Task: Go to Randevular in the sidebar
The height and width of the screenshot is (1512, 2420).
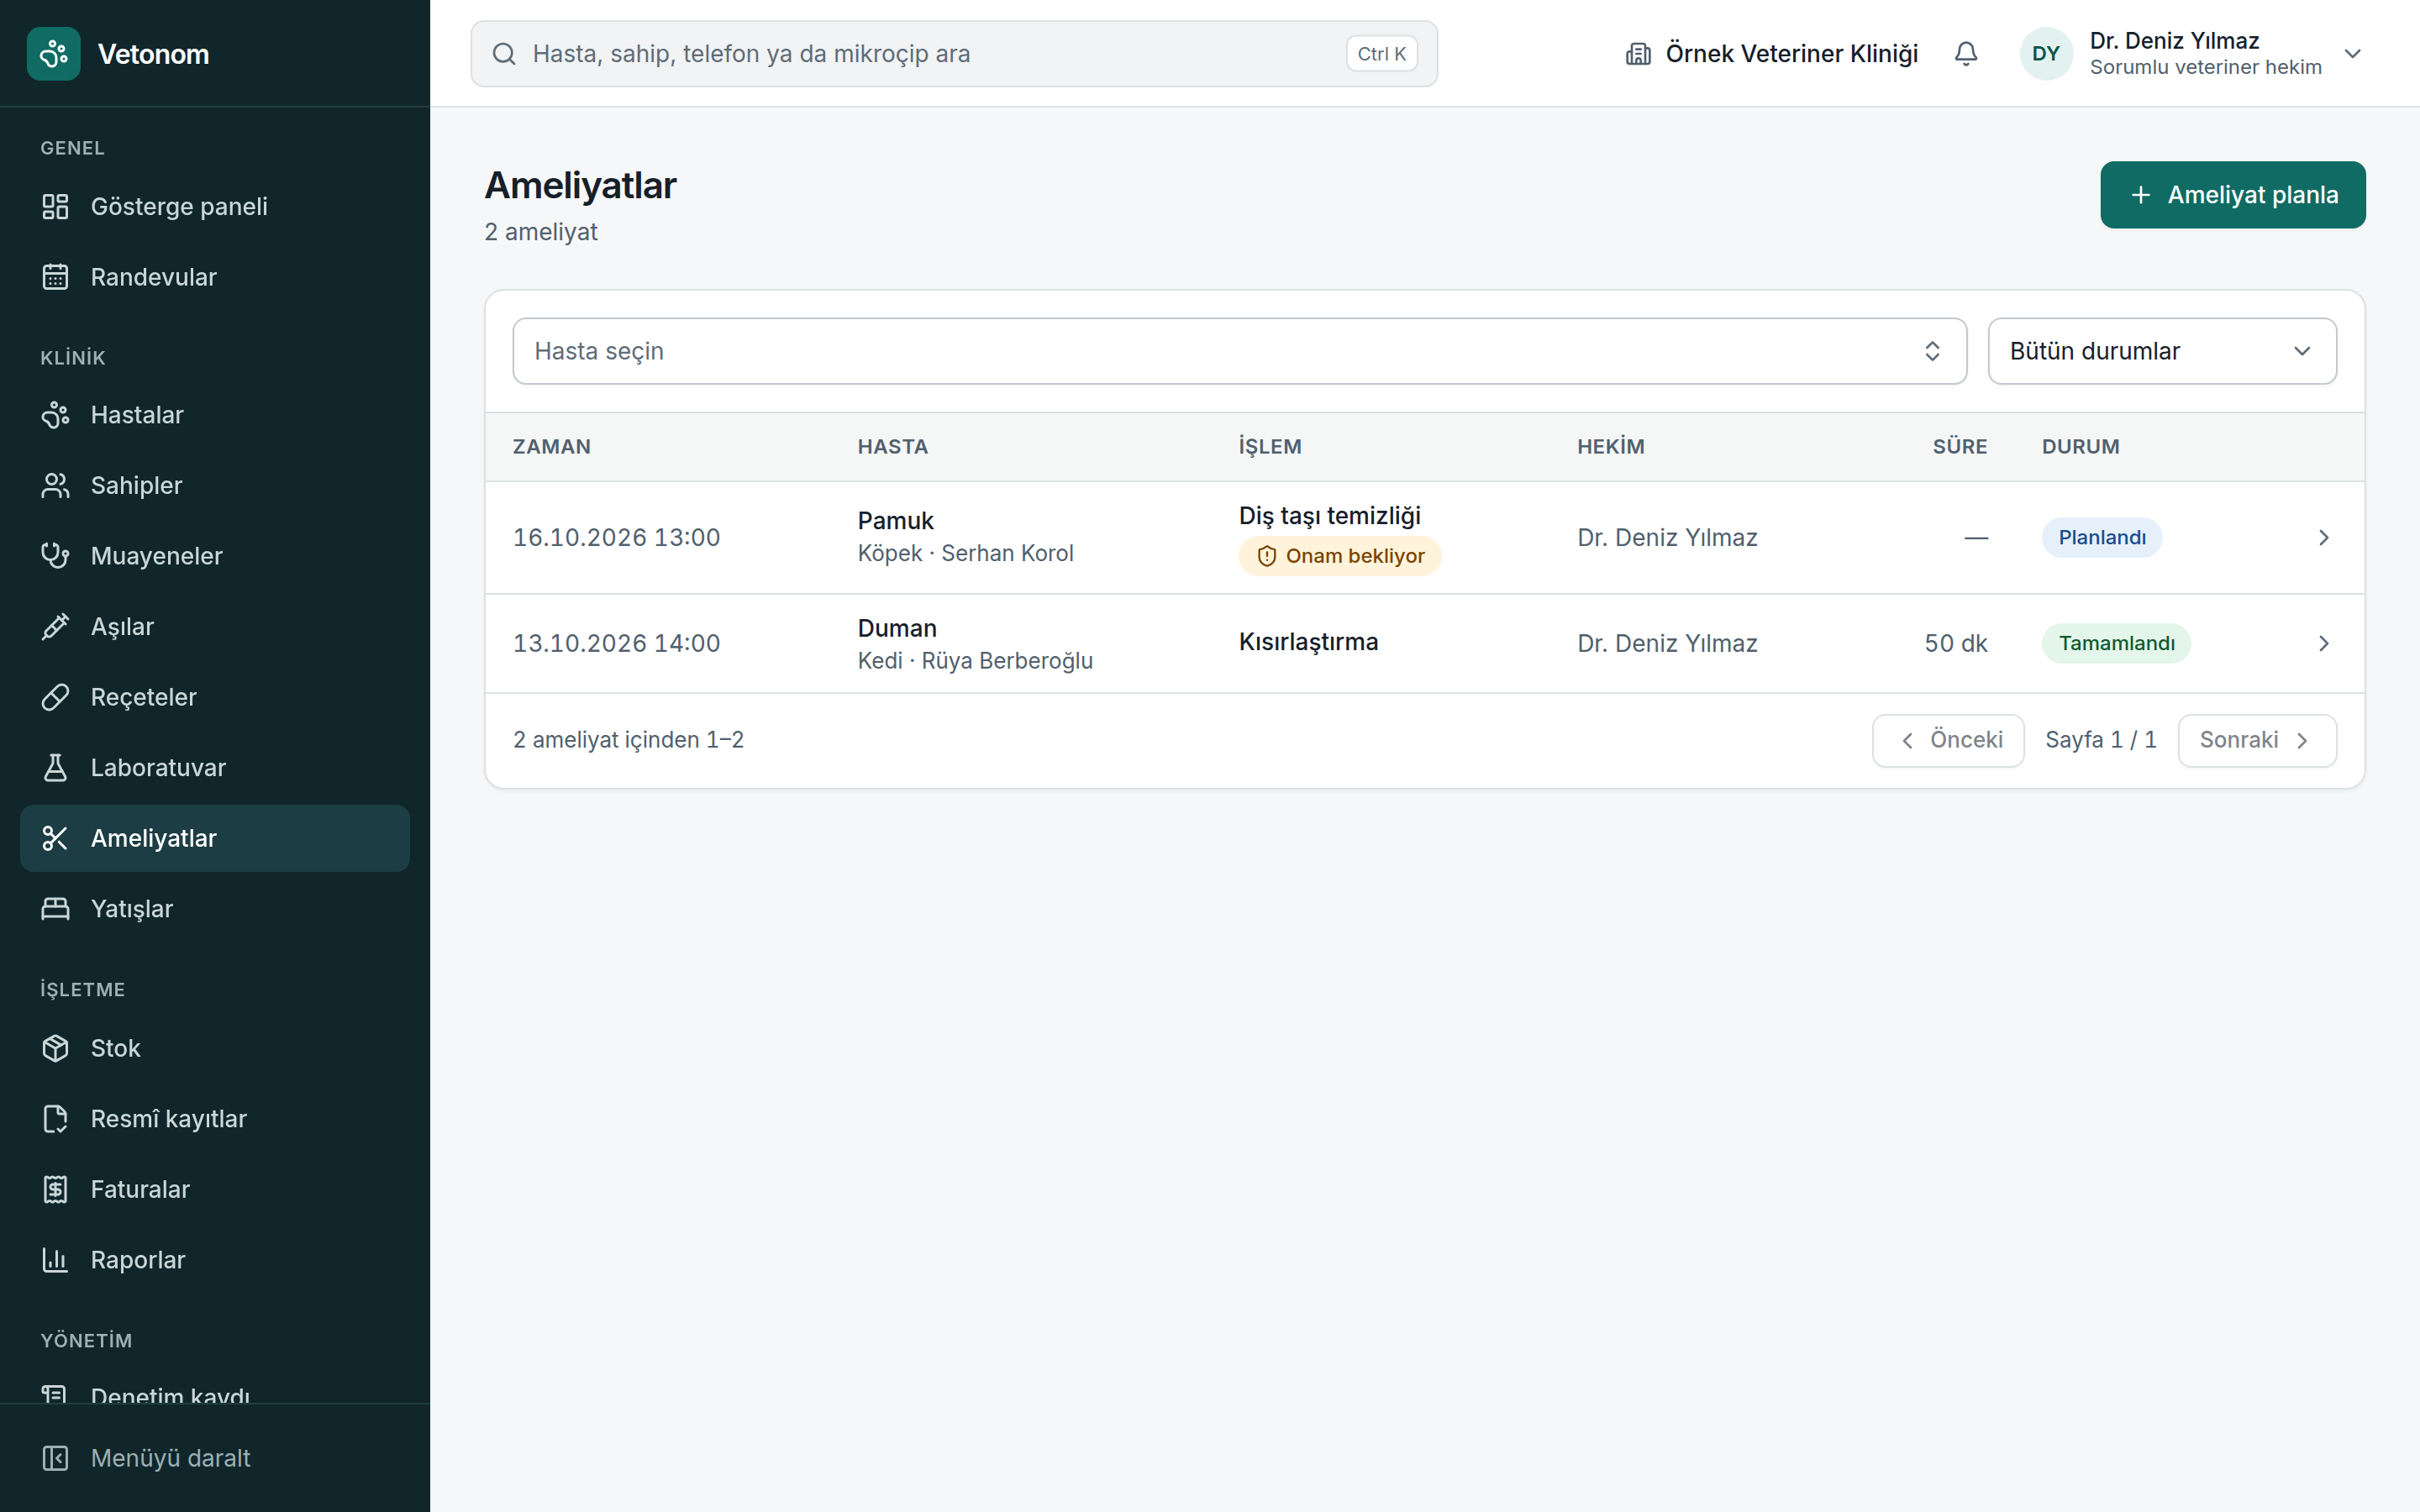Action: click(215, 277)
